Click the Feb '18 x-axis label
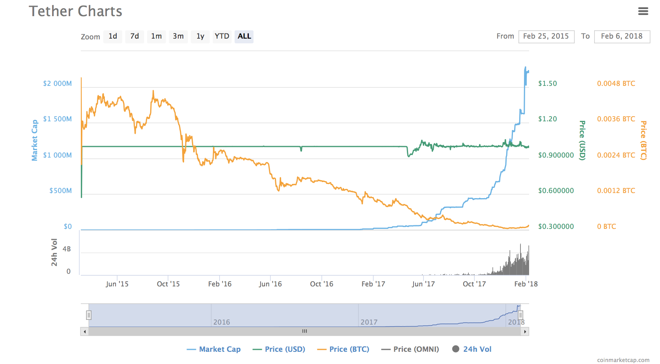 [x=526, y=284]
